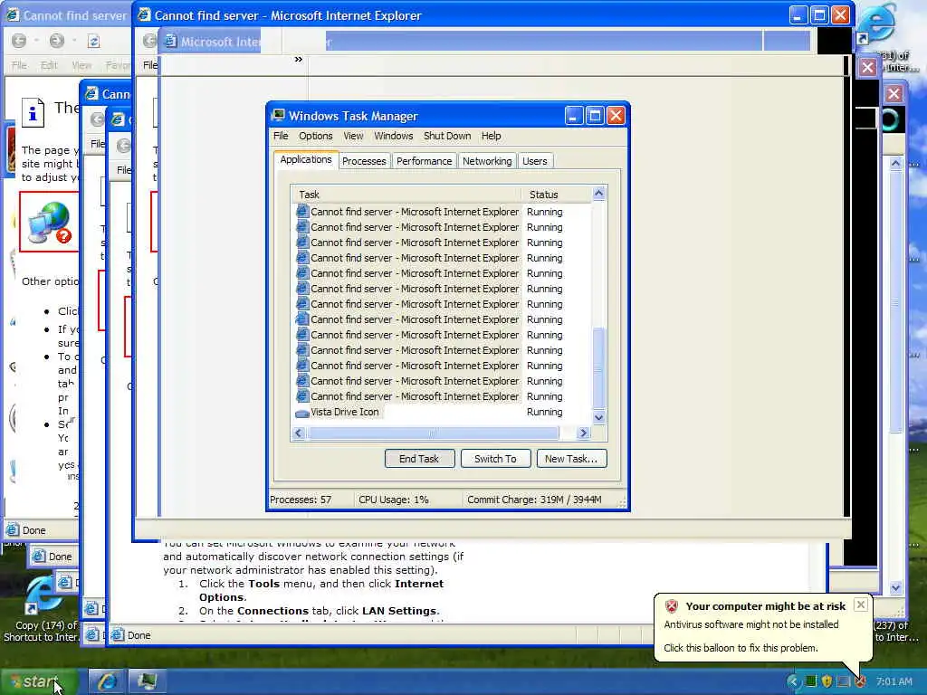Click the Windows Task Manager title bar icon
Viewport: 927px width, 695px height.
pos(278,115)
